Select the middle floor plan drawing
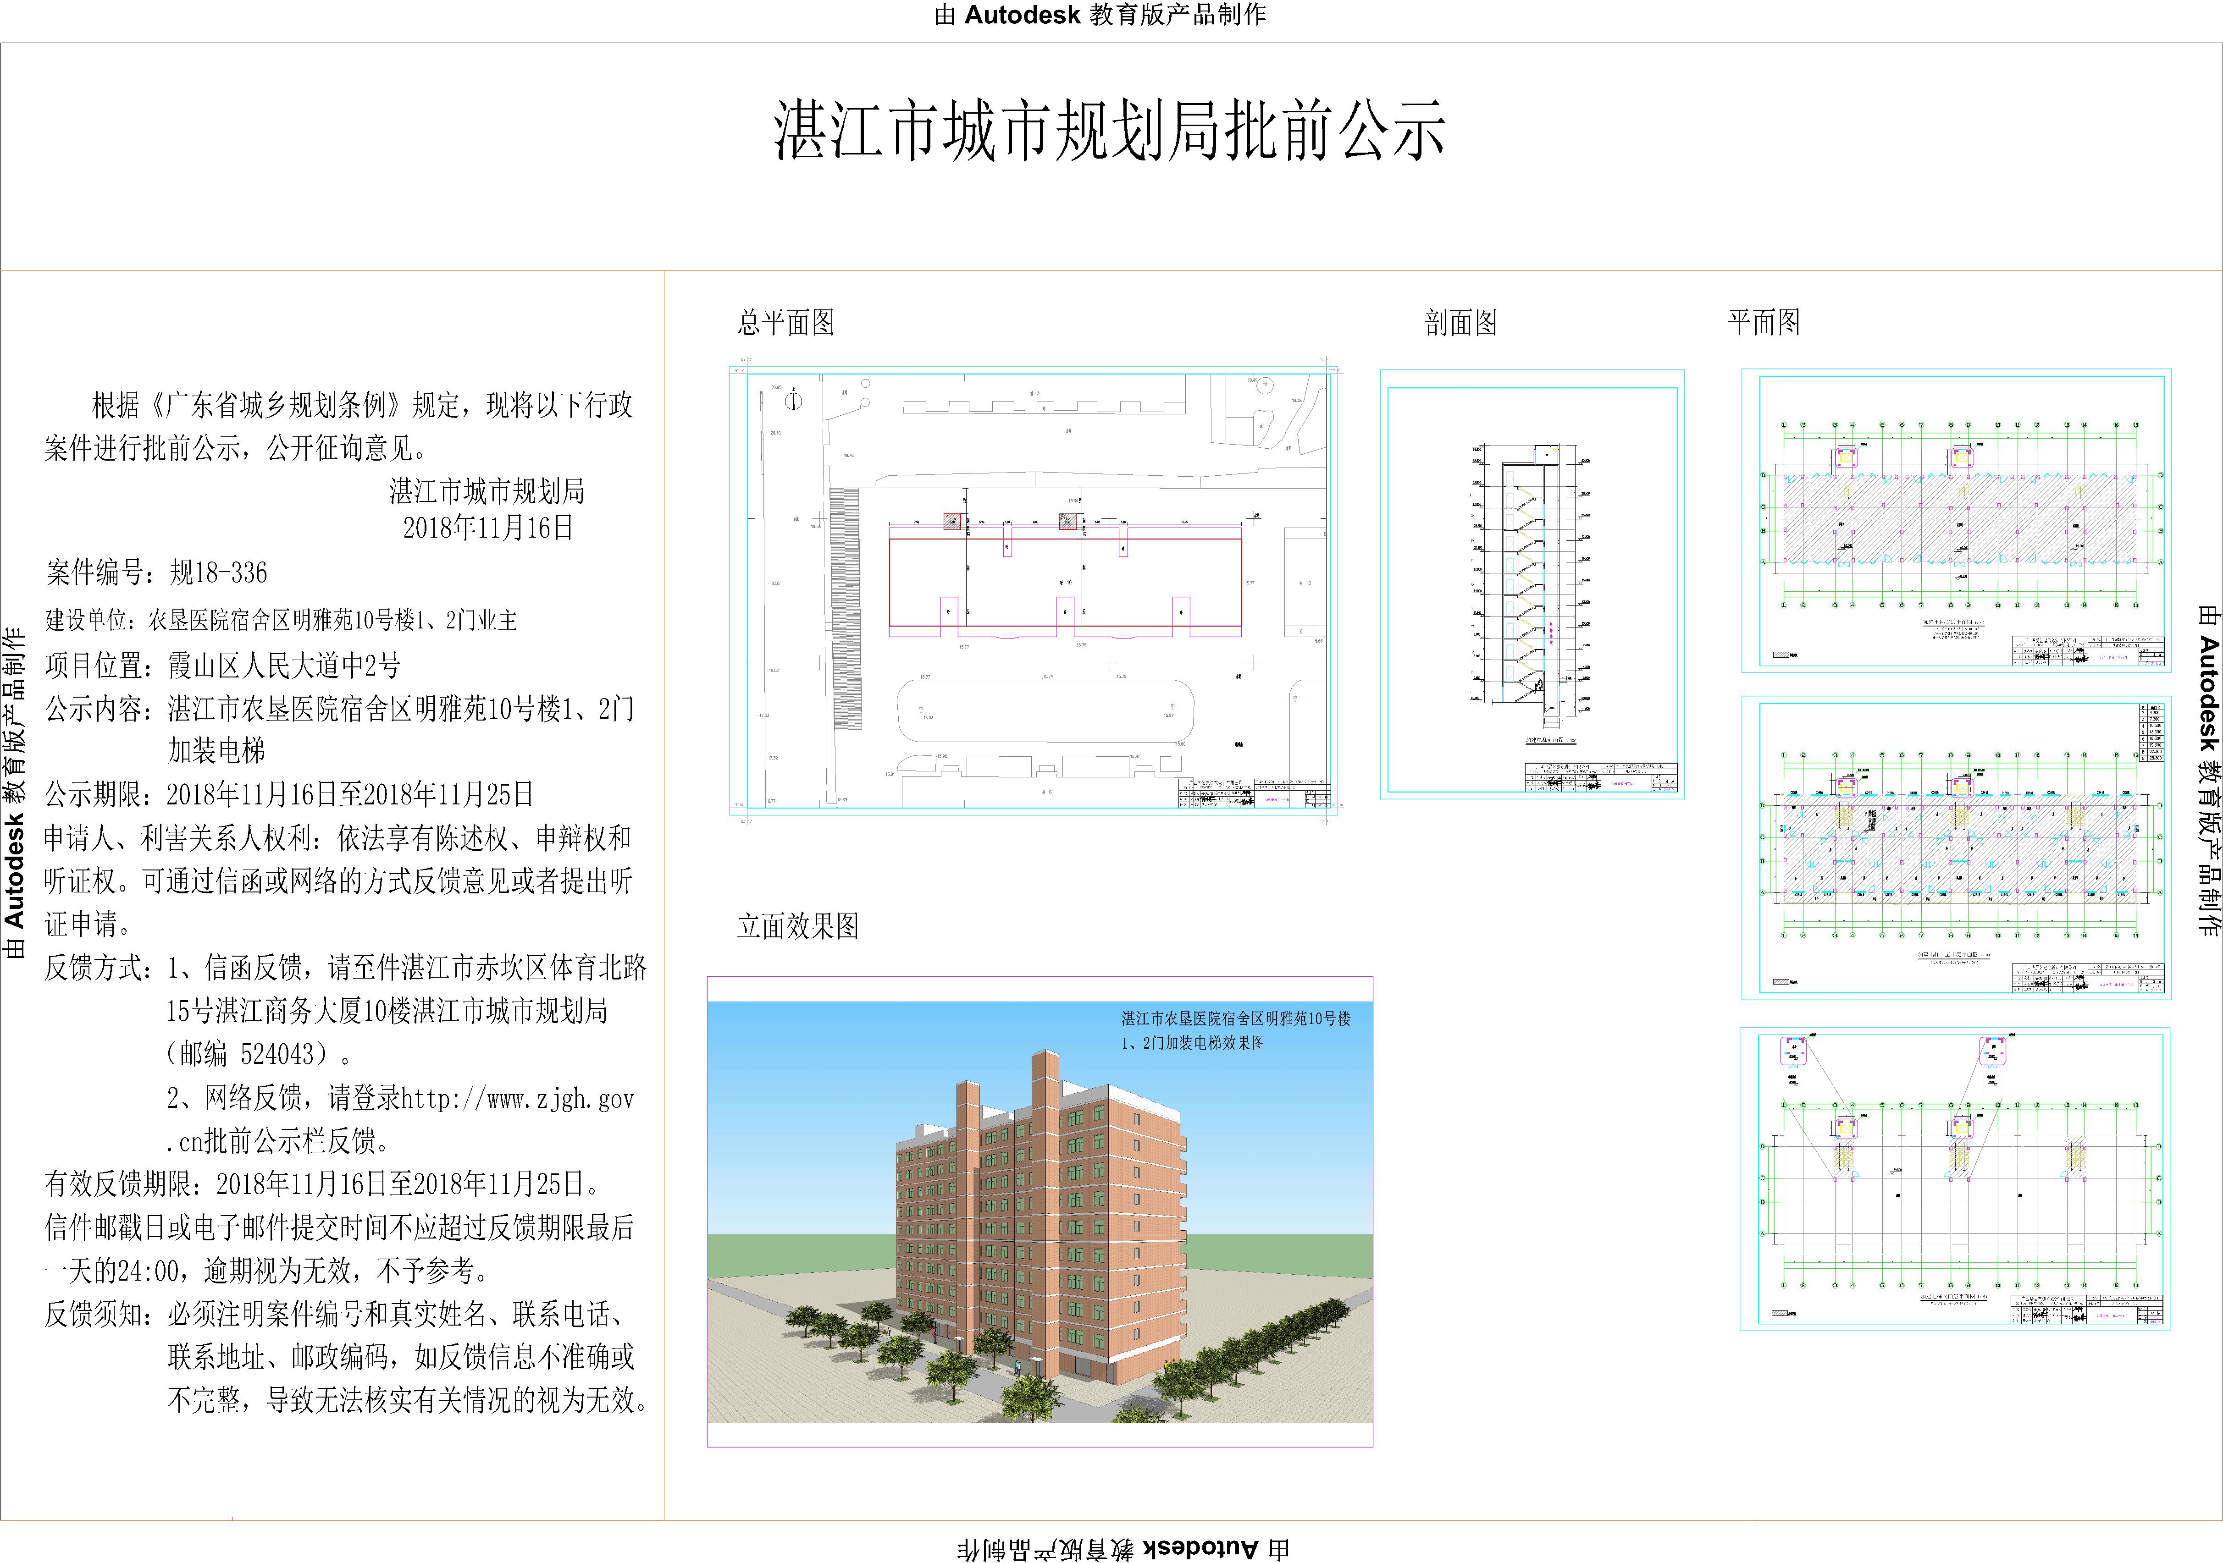Viewport: 2223px width, 1563px height. point(1956,848)
